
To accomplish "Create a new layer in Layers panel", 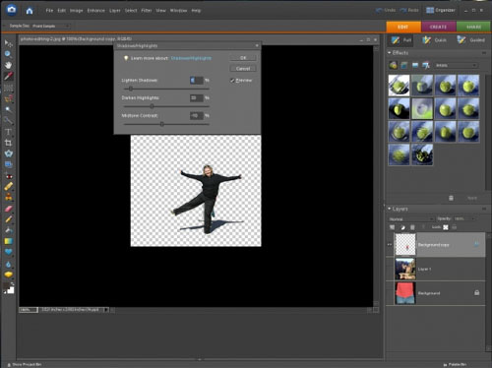I will 393,227.
